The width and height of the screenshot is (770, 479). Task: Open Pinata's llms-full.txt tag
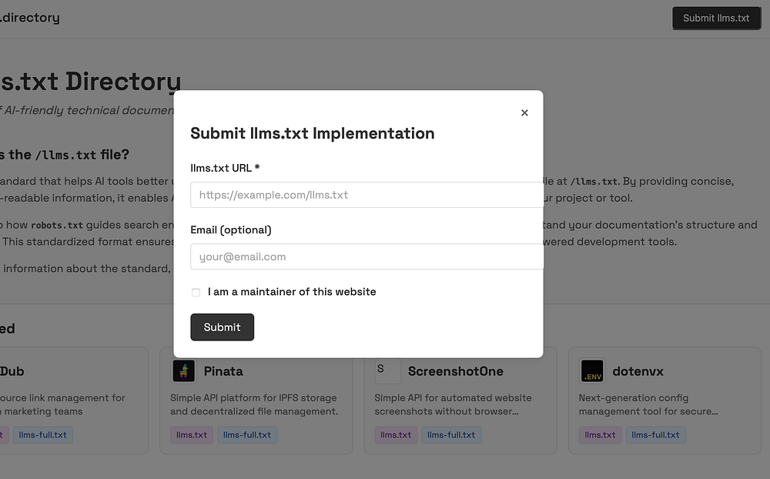click(x=246, y=435)
